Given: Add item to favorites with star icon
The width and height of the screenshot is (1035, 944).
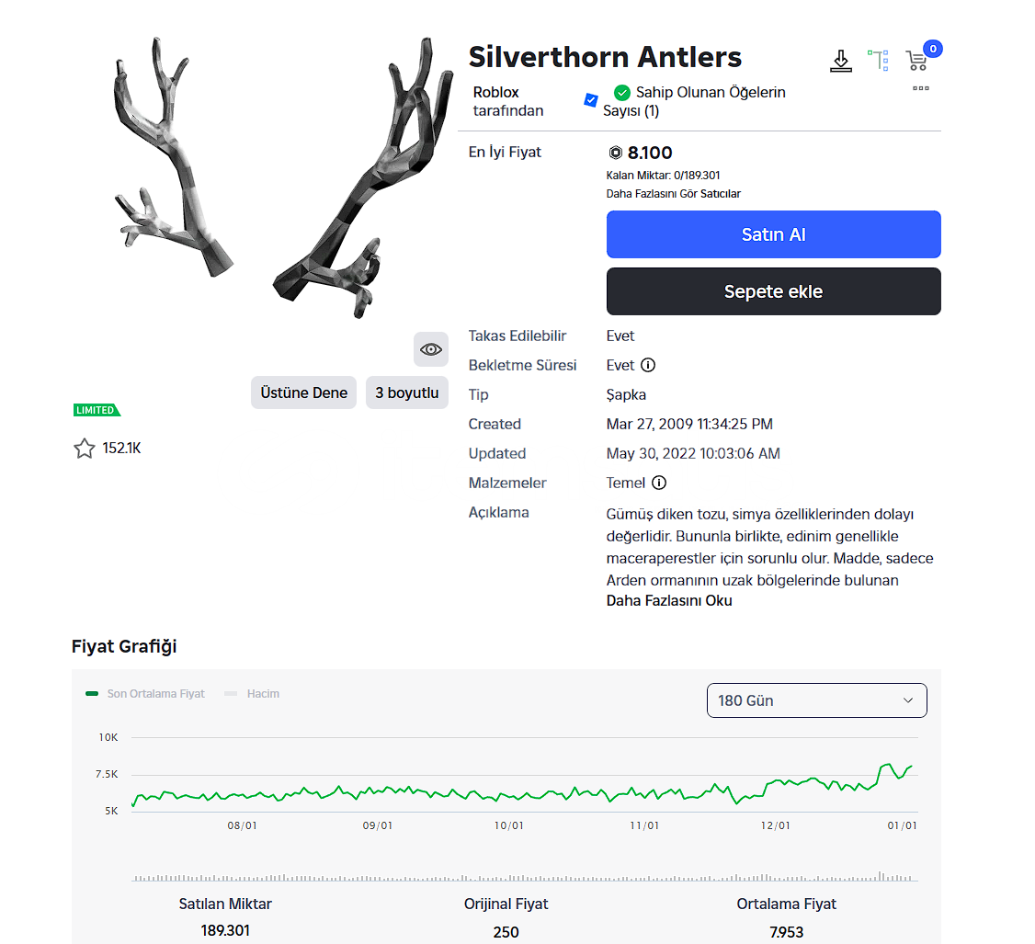Looking at the screenshot, I should [85, 449].
